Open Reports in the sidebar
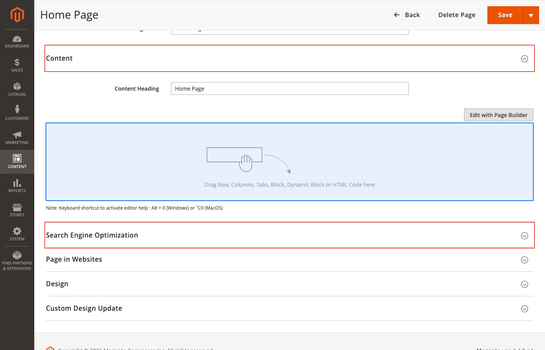 17,186
